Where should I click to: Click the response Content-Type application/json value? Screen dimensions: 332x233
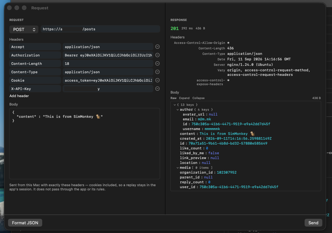(x=245, y=54)
